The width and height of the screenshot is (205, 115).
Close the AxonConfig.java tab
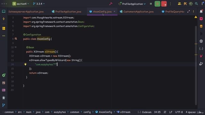tap(114, 11)
